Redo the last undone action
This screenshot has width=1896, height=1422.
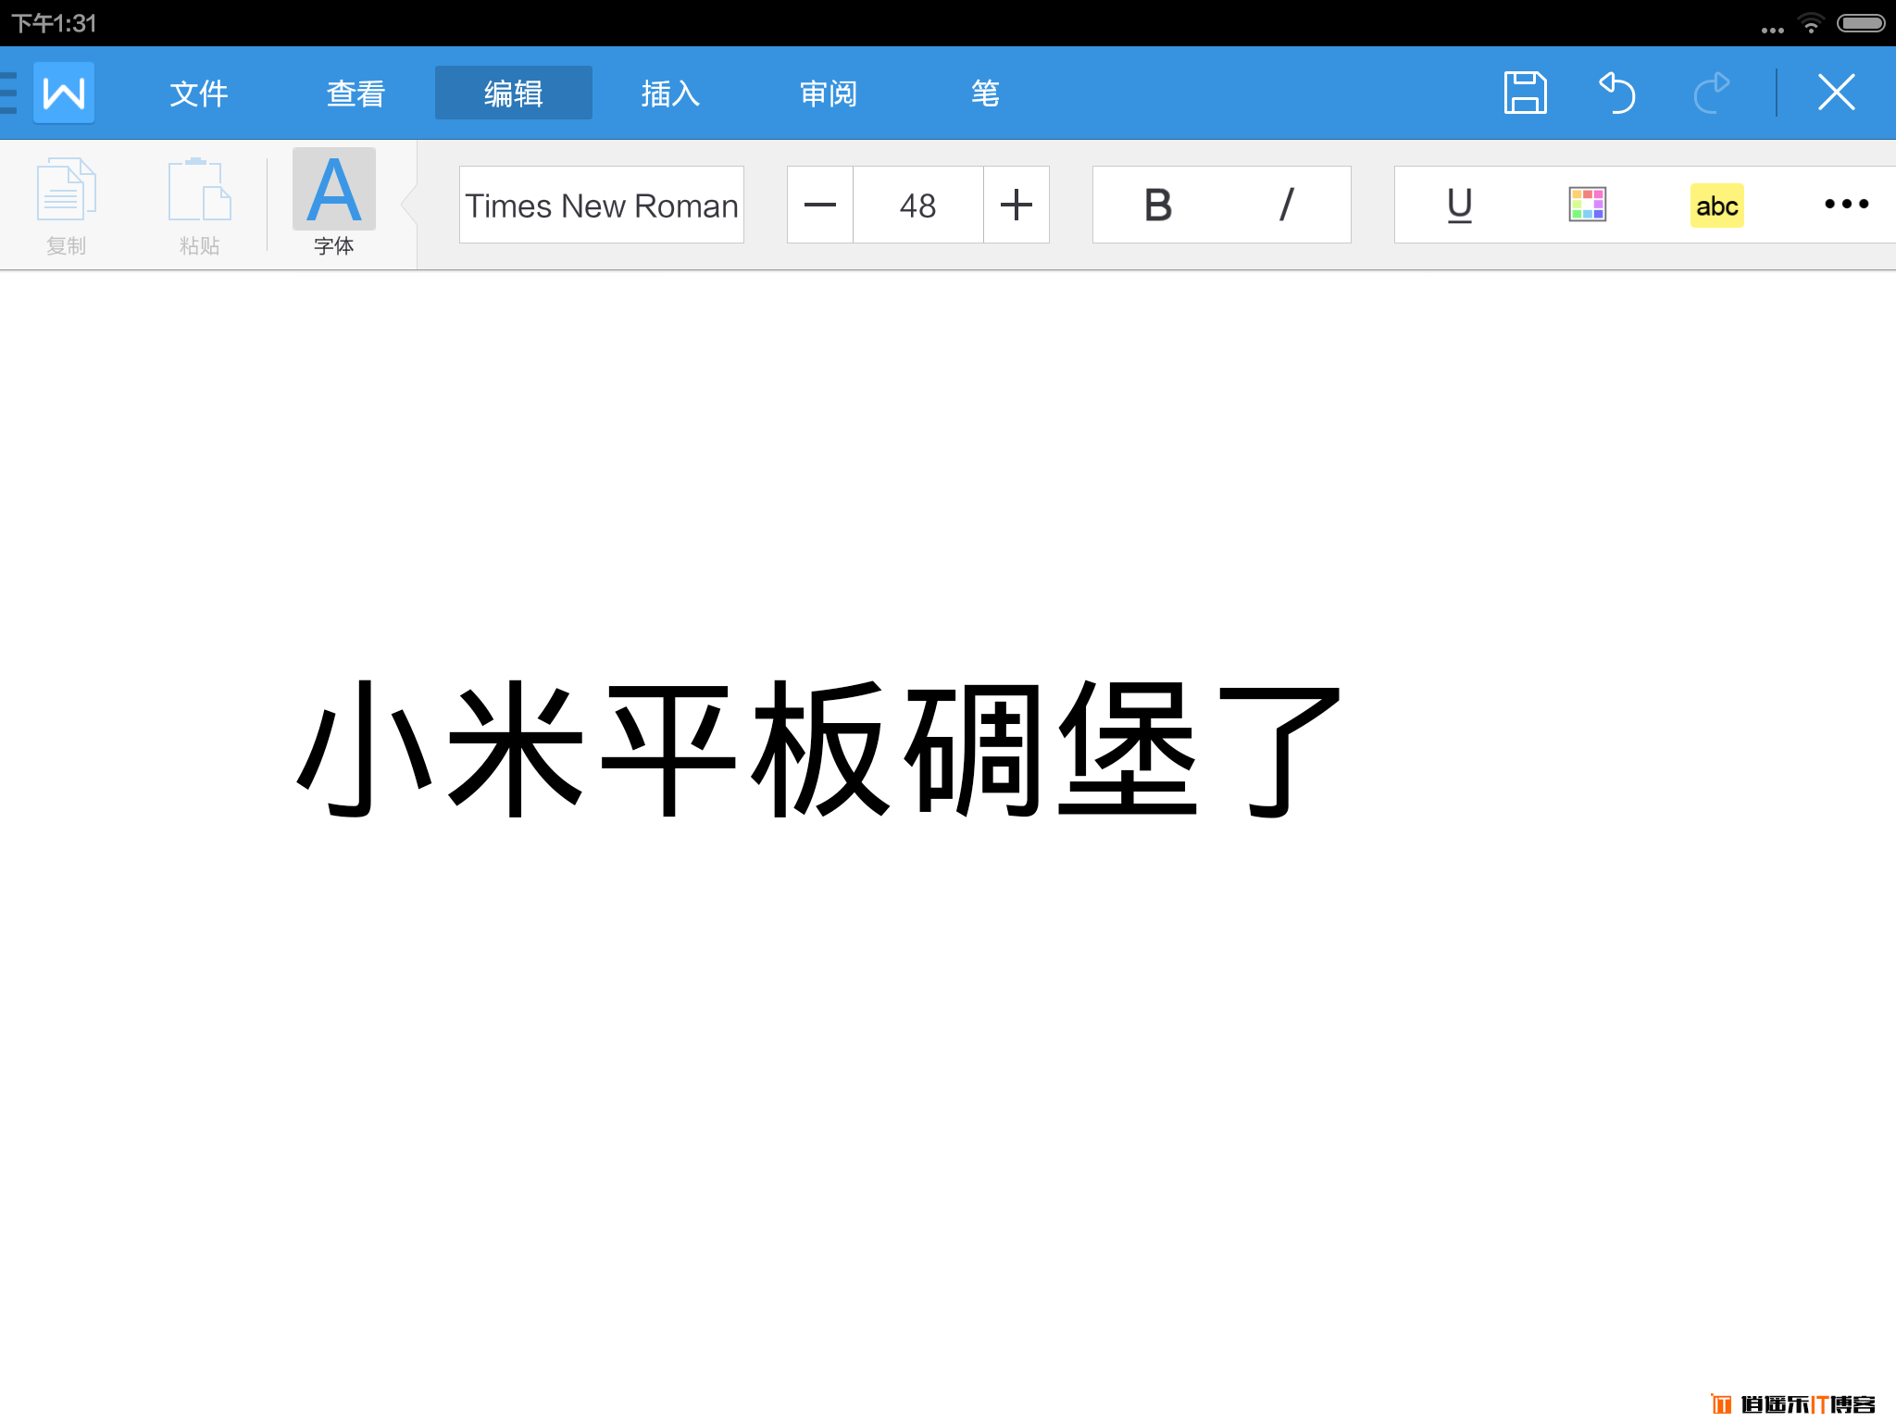[x=1712, y=93]
